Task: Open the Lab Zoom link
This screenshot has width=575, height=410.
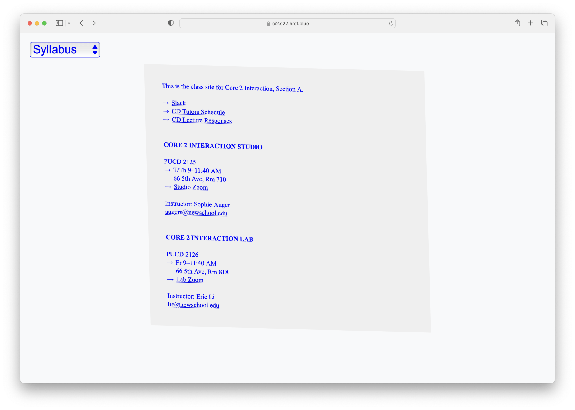Action: (x=190, y=280)
